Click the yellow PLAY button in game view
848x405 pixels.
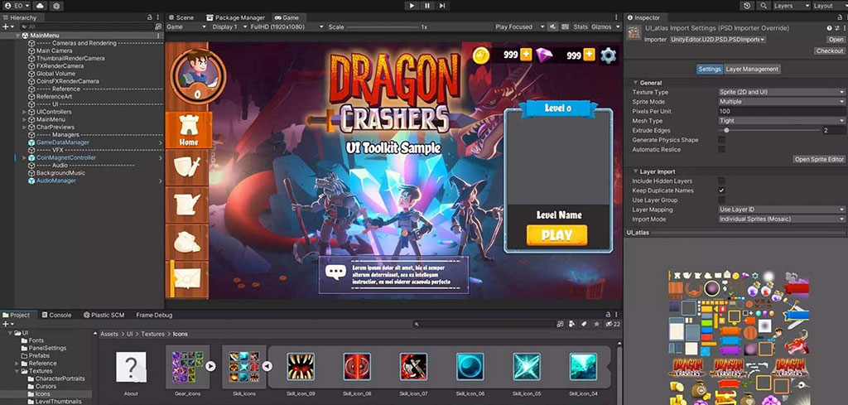click(556, 235)
